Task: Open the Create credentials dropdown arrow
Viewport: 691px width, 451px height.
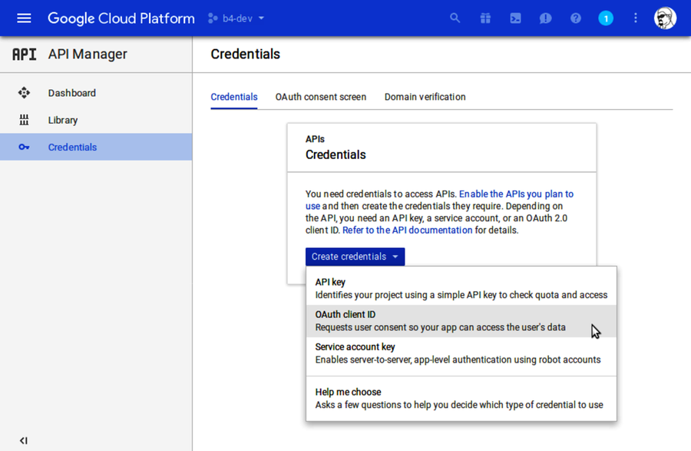Action: point(395,256)
